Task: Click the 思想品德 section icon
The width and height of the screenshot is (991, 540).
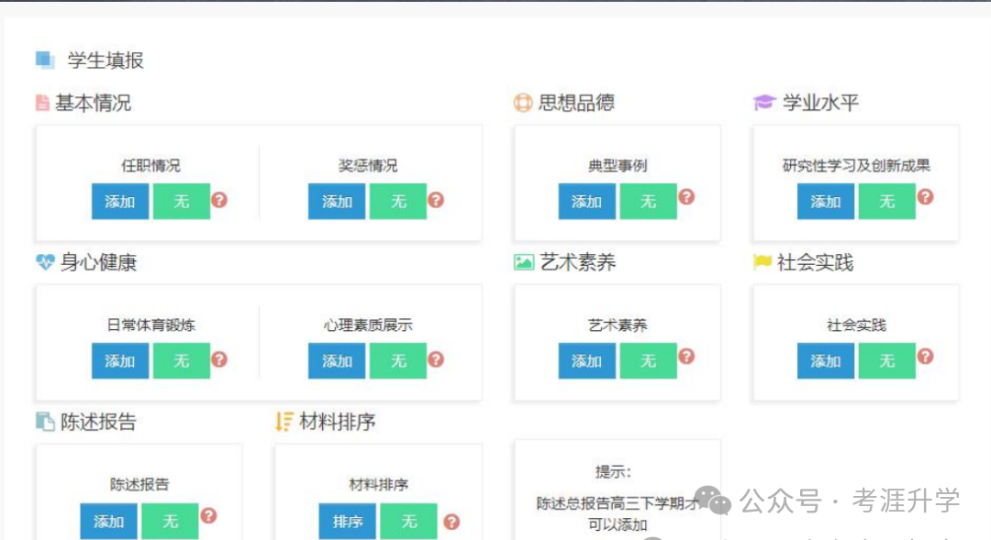Action: click(x=521, y=103)
